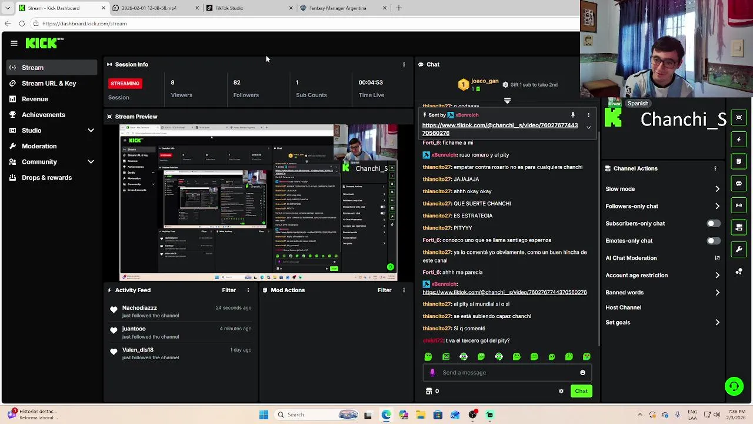This screenshot has width=753, height=424.
Task: Open the hamburger menu beside the Kick logo
Action: tap(14, 43)
